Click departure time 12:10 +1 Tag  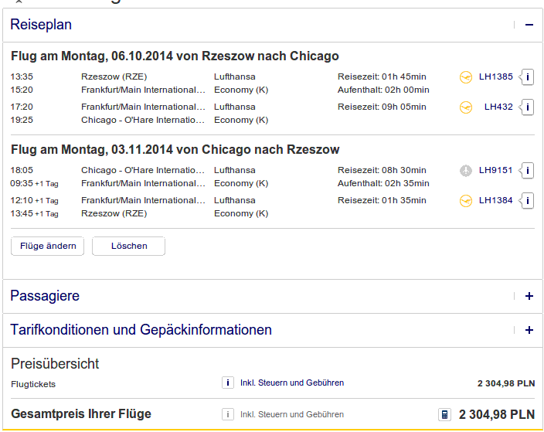pyautogui.click(x=34, y=201)
